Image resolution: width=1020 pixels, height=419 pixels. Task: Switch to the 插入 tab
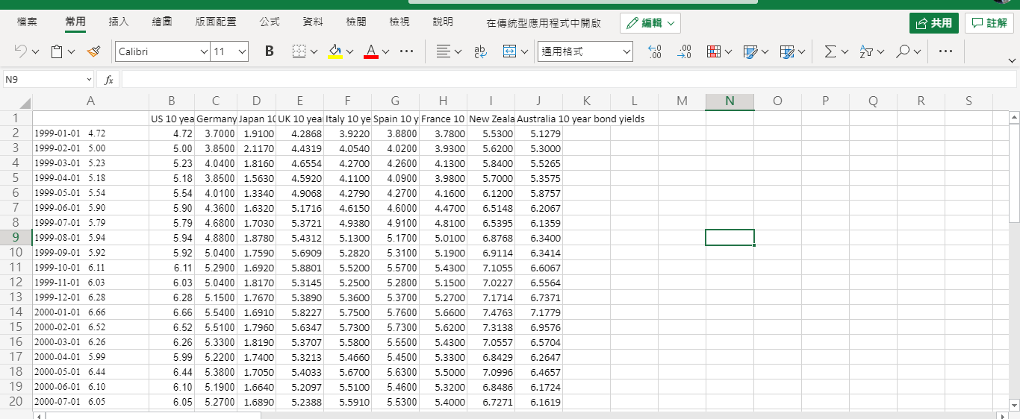[119, 22]
